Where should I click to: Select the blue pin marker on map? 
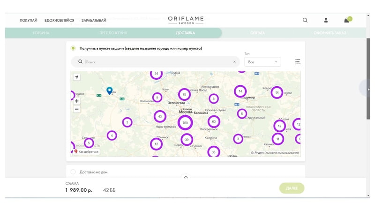click(x=109, y=90)
